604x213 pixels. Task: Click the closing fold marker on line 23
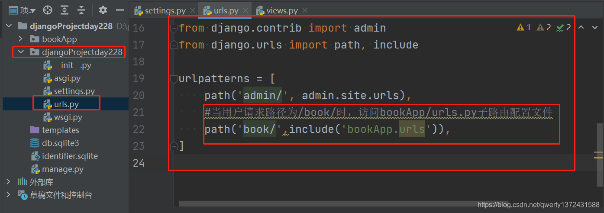tap(174, 145)
